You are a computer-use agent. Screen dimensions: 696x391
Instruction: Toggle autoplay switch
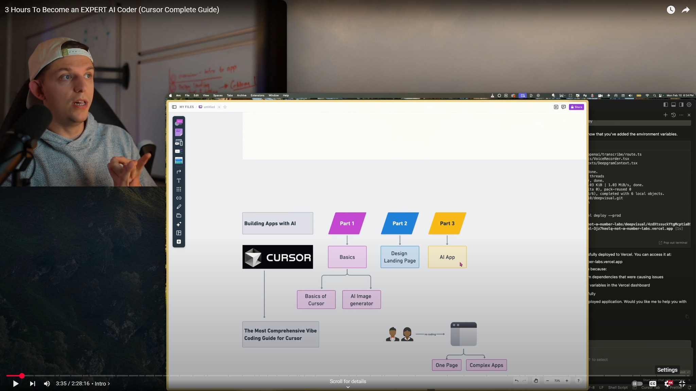pos(637,384)
